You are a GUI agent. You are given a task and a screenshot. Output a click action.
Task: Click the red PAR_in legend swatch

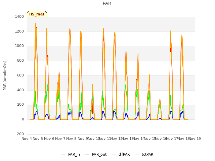click(x=63, y=155)
